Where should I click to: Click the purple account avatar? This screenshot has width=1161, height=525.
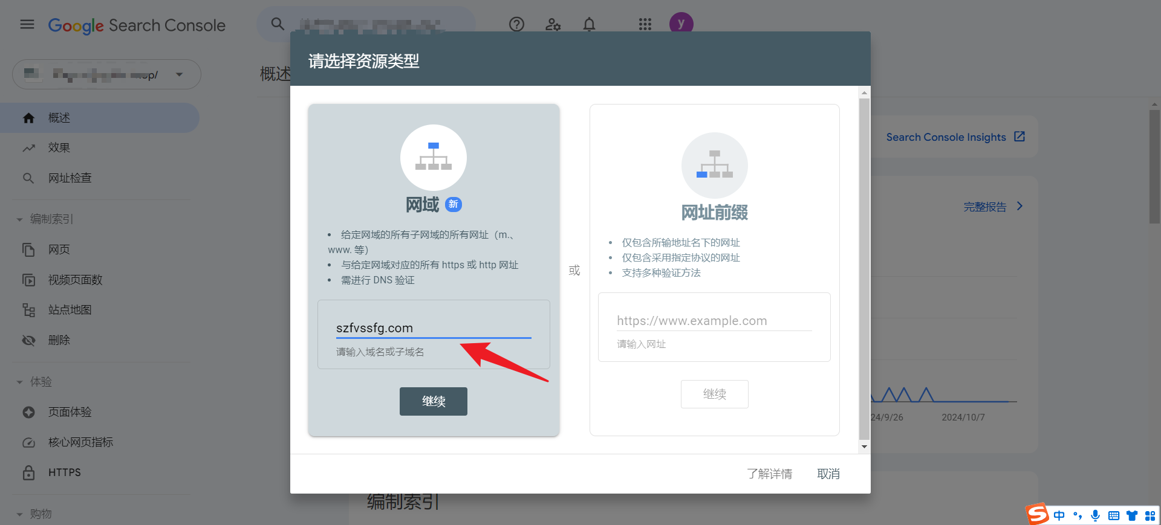coord(681,24)
